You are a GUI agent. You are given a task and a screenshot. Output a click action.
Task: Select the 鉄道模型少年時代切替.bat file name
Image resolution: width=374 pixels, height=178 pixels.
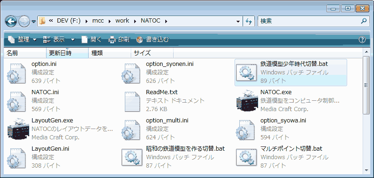click(294, 64)
